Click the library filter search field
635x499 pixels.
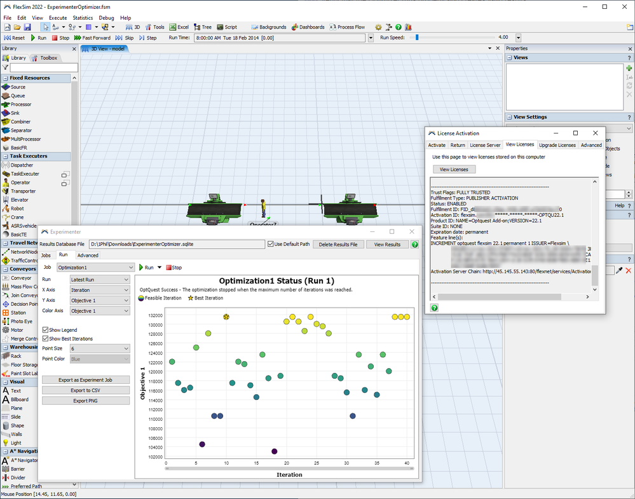pos(44,67)
